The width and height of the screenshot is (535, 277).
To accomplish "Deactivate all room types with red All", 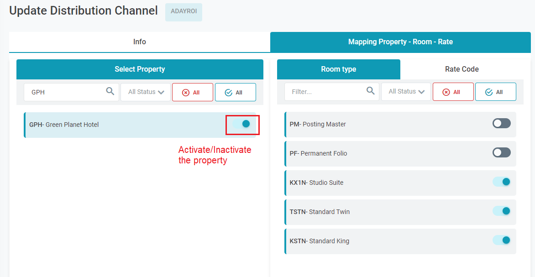I will 453,92.
